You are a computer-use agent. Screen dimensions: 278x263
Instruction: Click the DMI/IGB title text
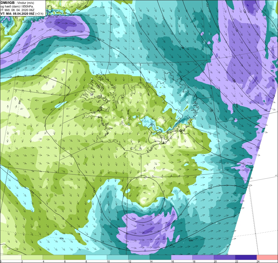7,3
